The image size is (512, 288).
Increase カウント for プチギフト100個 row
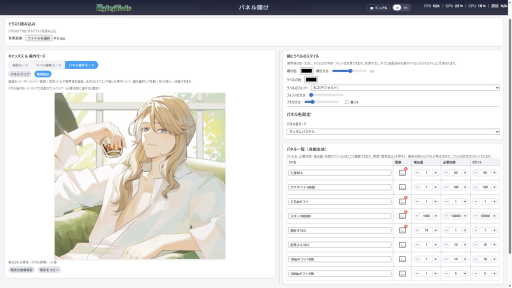click(x=494, y=187)
